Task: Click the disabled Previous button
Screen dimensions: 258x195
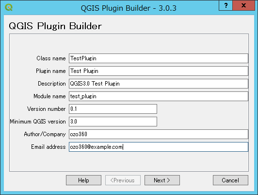Action: [123, 180]
